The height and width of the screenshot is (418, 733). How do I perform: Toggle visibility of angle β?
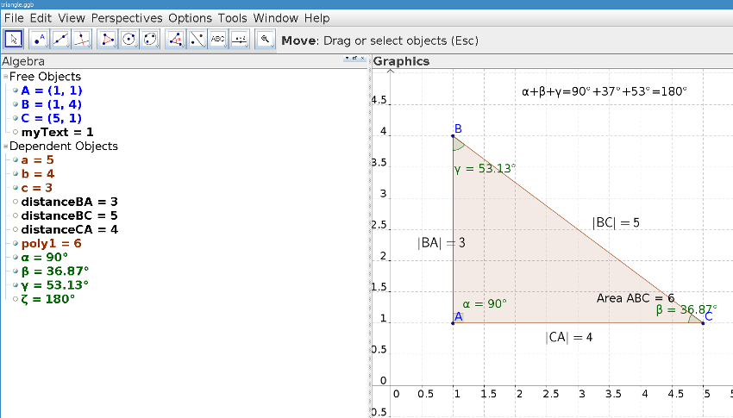click(16, 271)
